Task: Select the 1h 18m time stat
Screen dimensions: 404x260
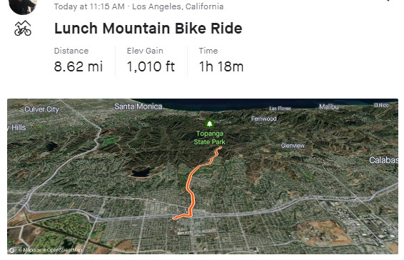Action: pos(221,61)
